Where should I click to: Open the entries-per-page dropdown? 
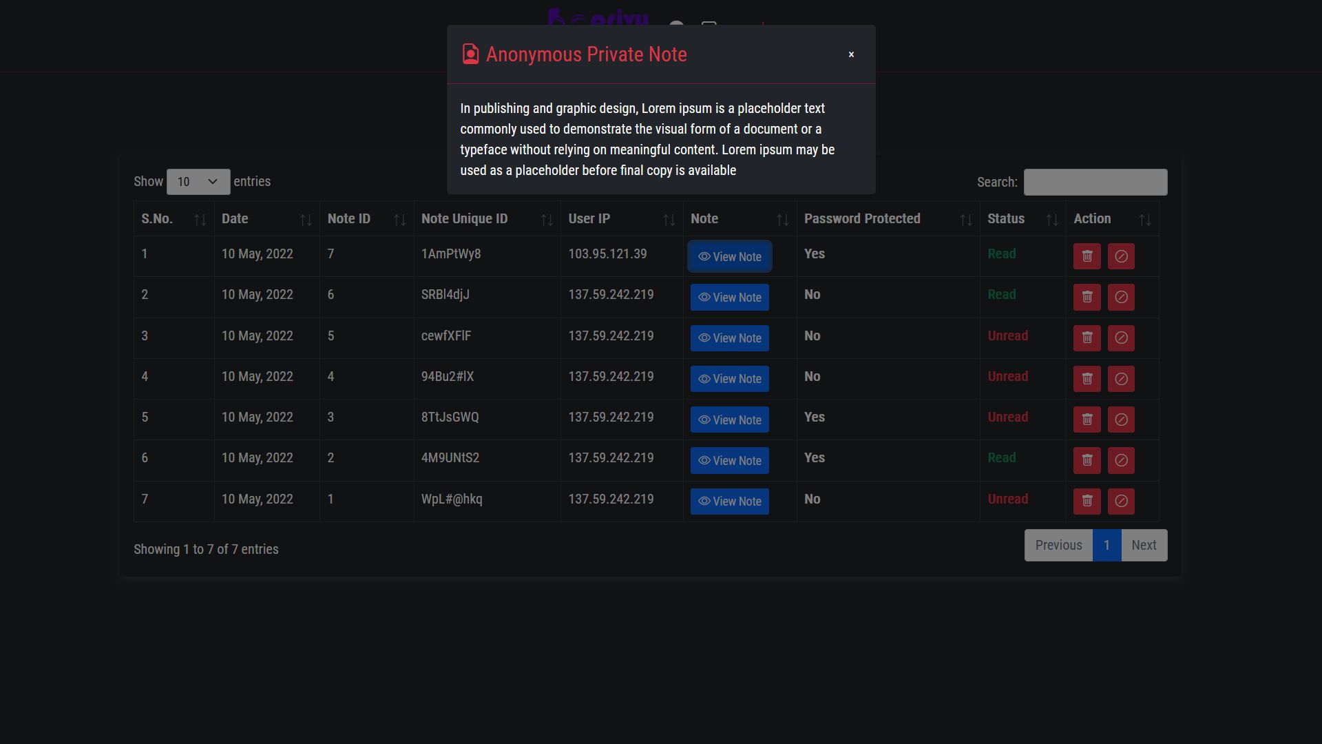click(198, 182)
